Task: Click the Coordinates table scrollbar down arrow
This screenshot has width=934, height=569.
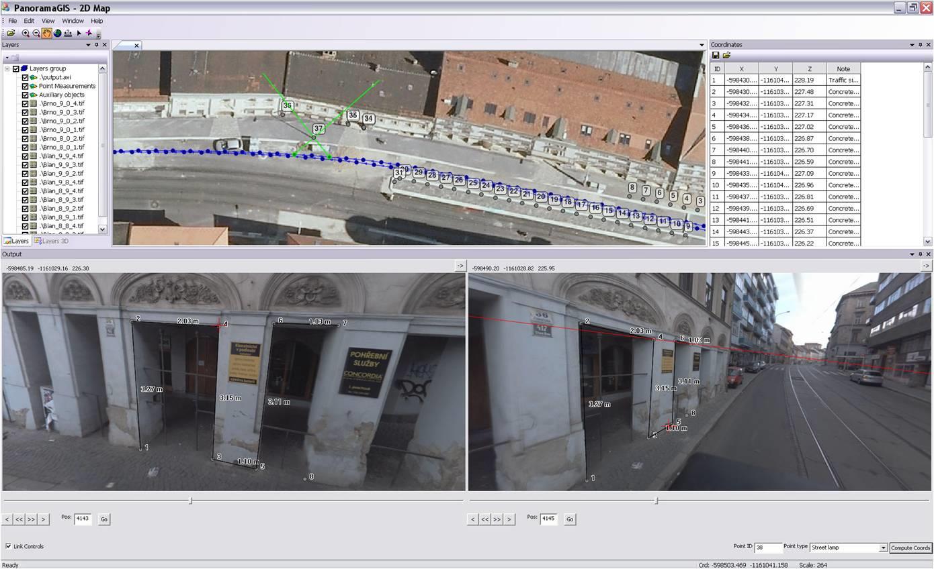Action: point(928,242)
